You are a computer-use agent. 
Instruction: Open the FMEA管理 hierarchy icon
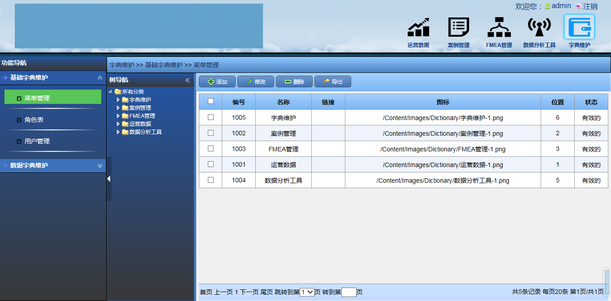click(499, 28)
